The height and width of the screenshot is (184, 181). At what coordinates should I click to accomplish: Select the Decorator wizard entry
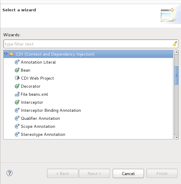[31, 86]
